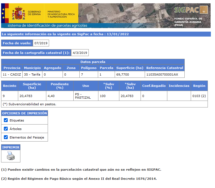Click the Spanish coat of arms emblem
This screenshot has width=215, height=188.
(18, 13)
